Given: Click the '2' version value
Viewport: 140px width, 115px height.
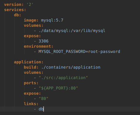Looking at the screenshot, I should [30, 5].
